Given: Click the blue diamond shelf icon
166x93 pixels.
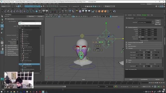Looking at the screenshot, I should 37,11.
